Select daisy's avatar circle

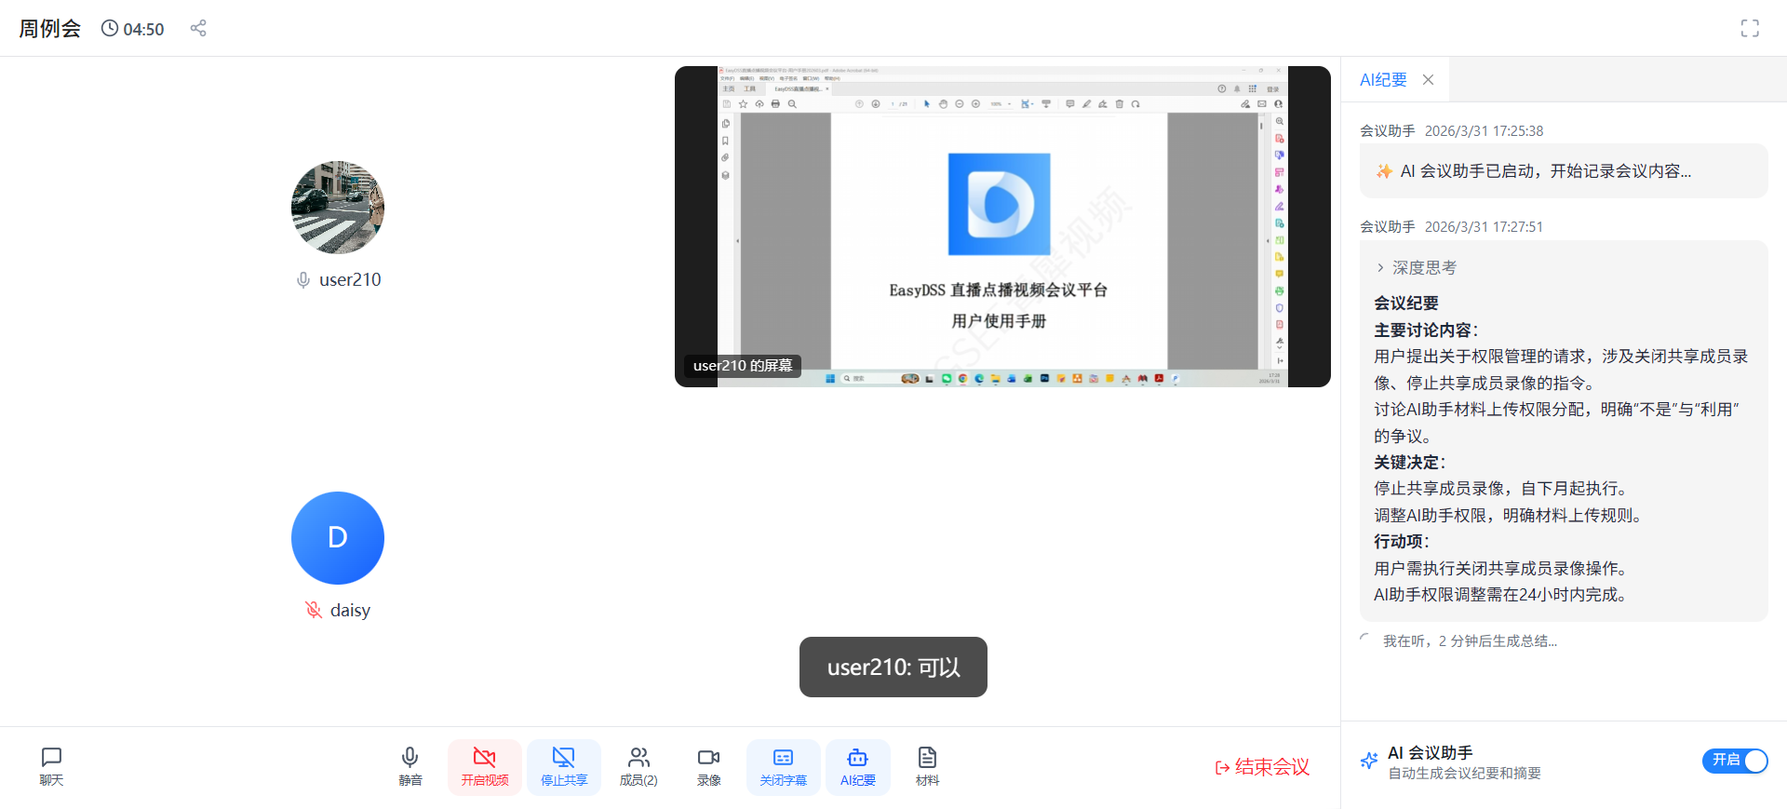click(338, 538)
